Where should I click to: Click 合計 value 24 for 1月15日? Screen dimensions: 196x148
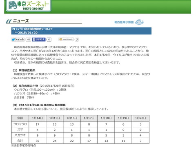(55, 141)
